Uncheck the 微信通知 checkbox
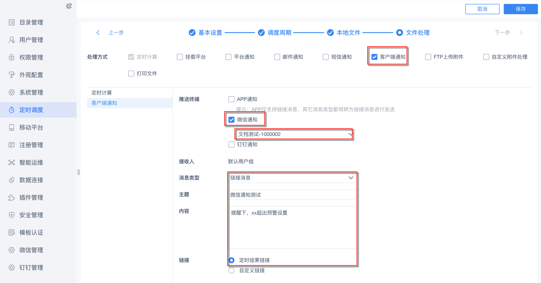541x283 pixels. pos(231,120)
